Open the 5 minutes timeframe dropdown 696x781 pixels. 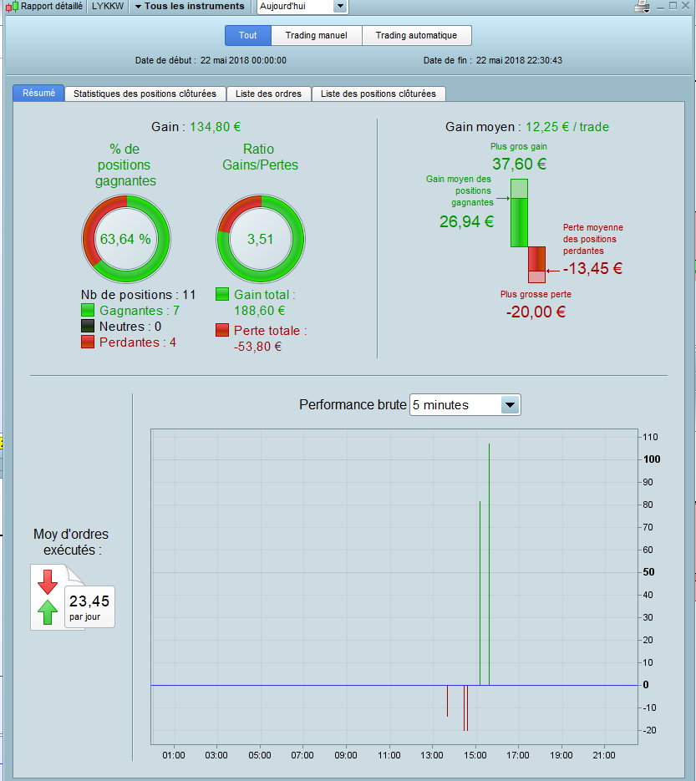[465, 405]
